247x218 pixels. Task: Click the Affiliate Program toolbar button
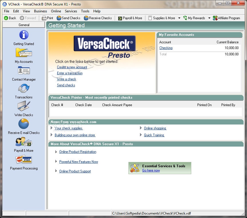[x=226, y=18]
